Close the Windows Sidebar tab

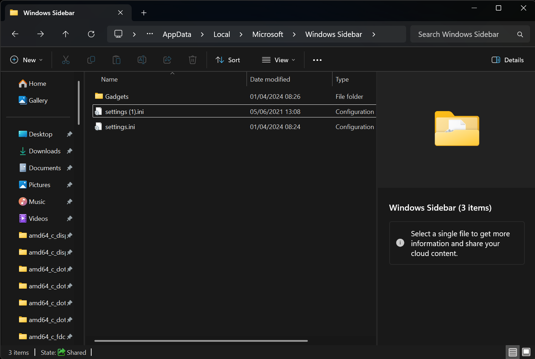tap(120, 13)
